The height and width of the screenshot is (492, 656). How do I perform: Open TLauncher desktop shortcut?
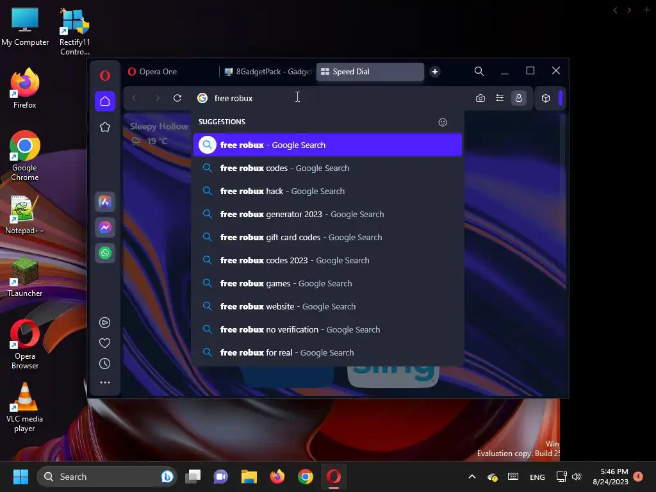click(25, 277)
